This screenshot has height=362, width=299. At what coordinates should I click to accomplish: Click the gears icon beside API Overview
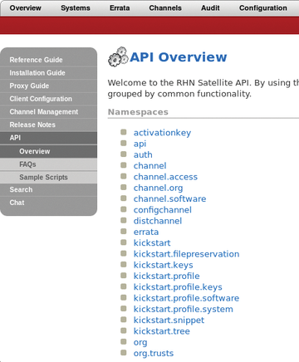tap(118, 56)
